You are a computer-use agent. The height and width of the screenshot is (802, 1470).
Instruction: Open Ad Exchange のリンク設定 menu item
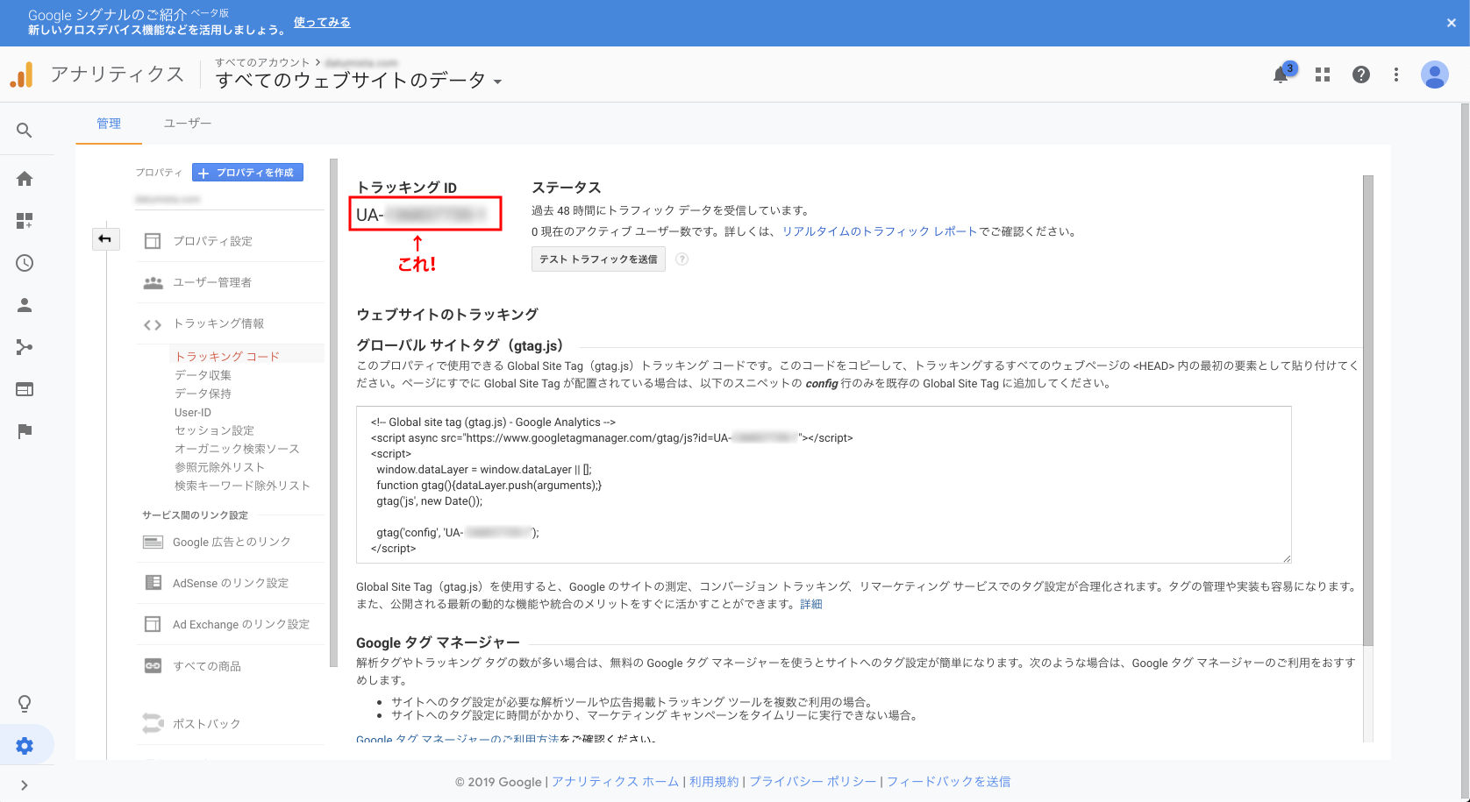(x=241, y=624)
